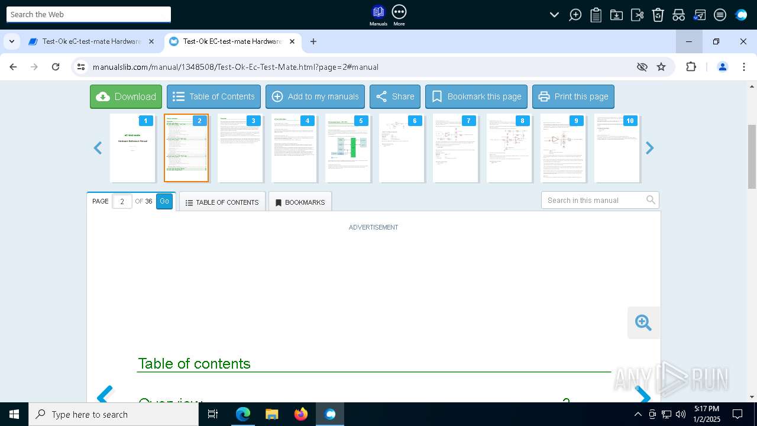Select page 6 thumbnail

pyautogui.click(x=402, y=148)
